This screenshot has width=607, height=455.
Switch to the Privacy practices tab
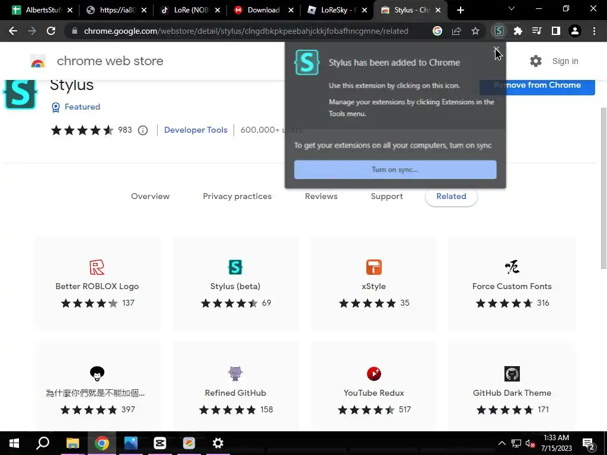click(x=237, y=196)
